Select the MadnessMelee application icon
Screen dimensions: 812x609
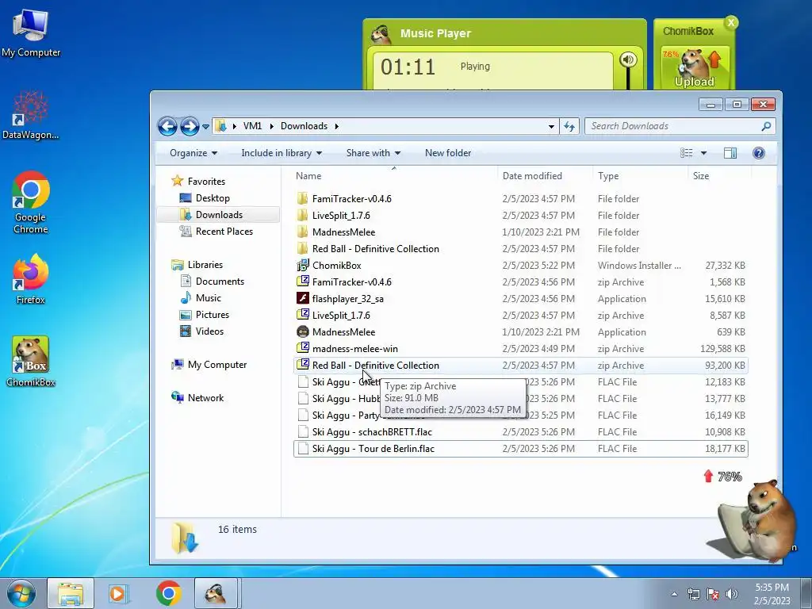point(302,331)
